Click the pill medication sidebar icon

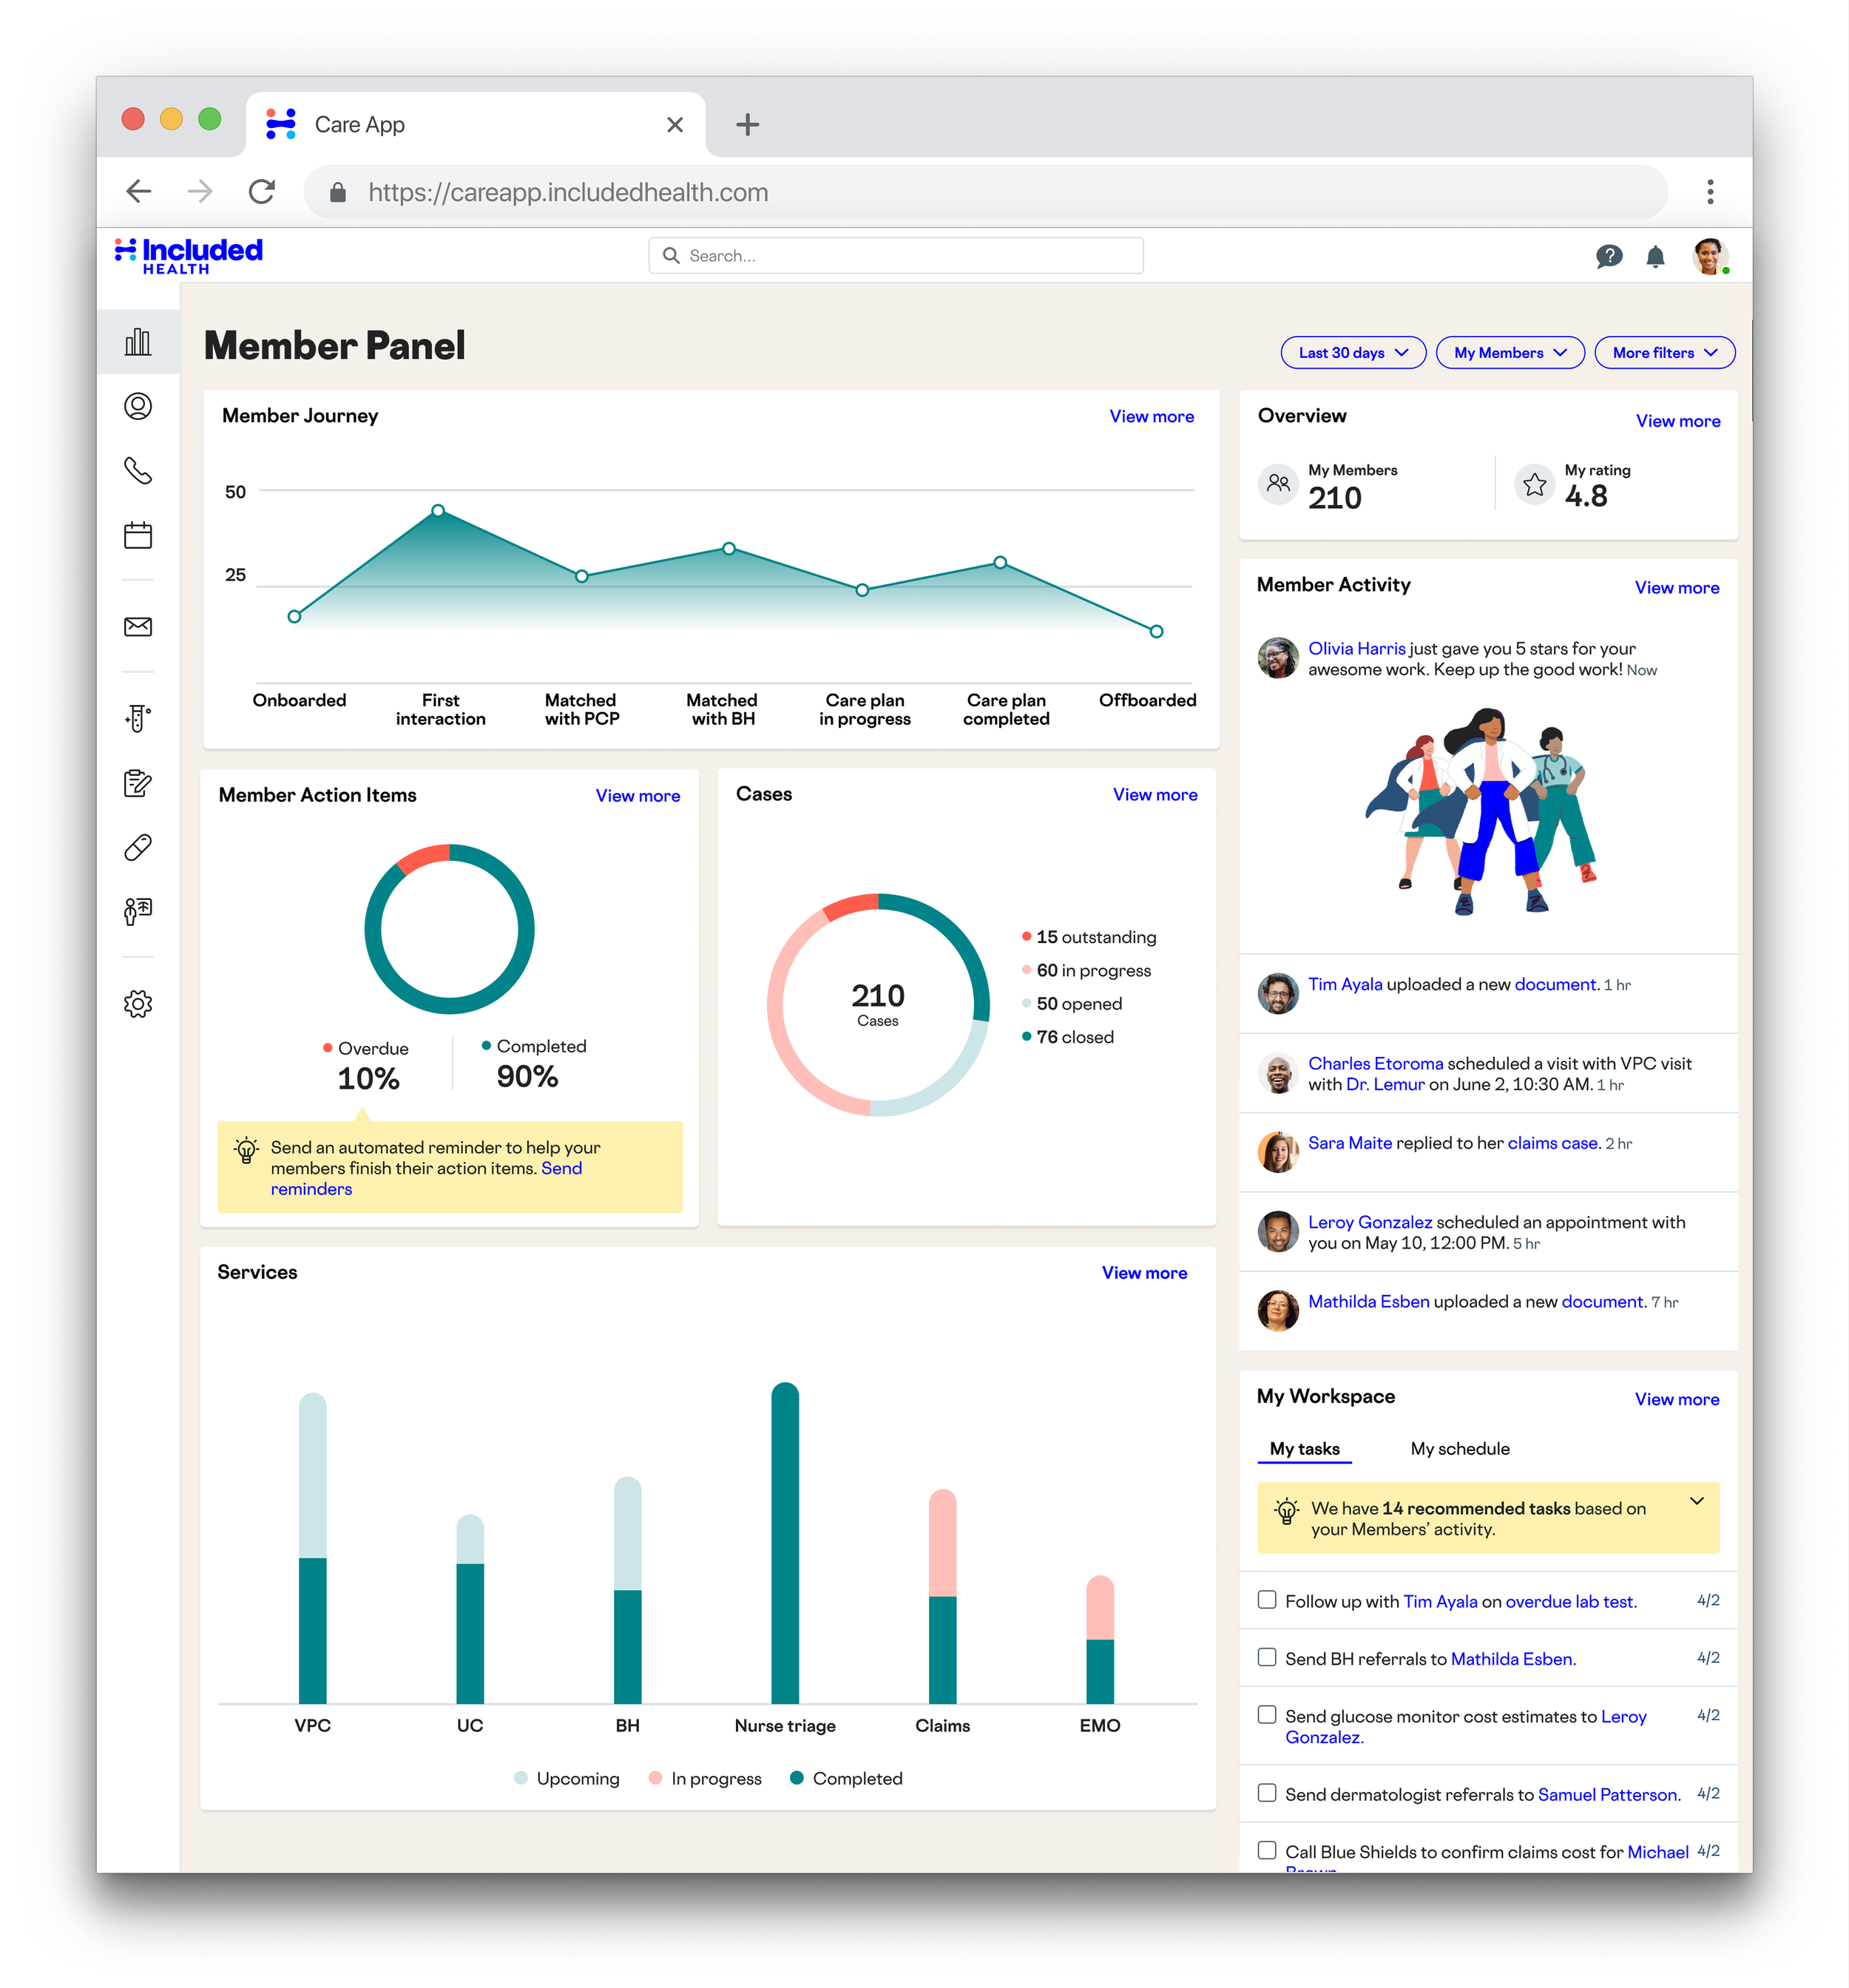point(138,847)
